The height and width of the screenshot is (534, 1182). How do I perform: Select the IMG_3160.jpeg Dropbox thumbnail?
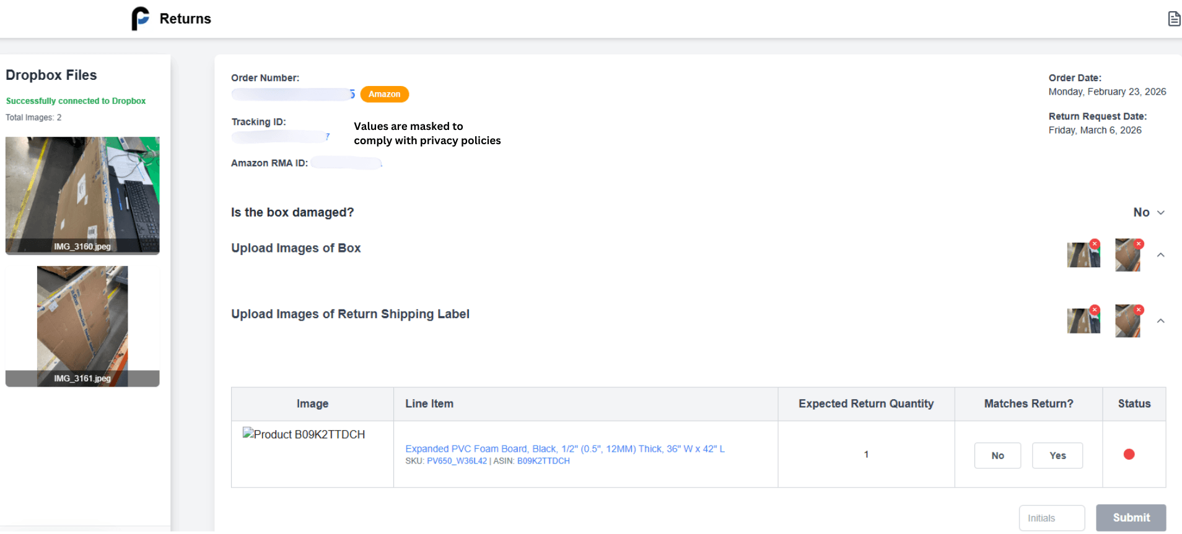tap(82, 196)
